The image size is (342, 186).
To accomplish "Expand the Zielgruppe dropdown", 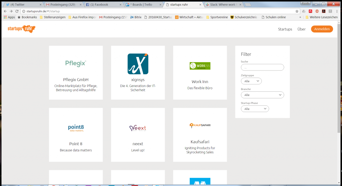I will (251, 81).
